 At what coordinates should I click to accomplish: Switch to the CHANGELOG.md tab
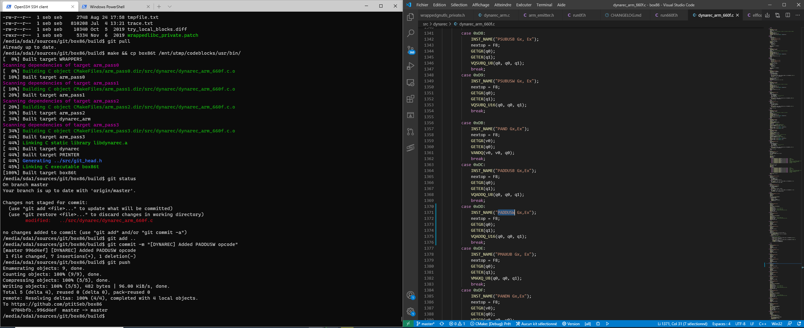pos(626,15)
